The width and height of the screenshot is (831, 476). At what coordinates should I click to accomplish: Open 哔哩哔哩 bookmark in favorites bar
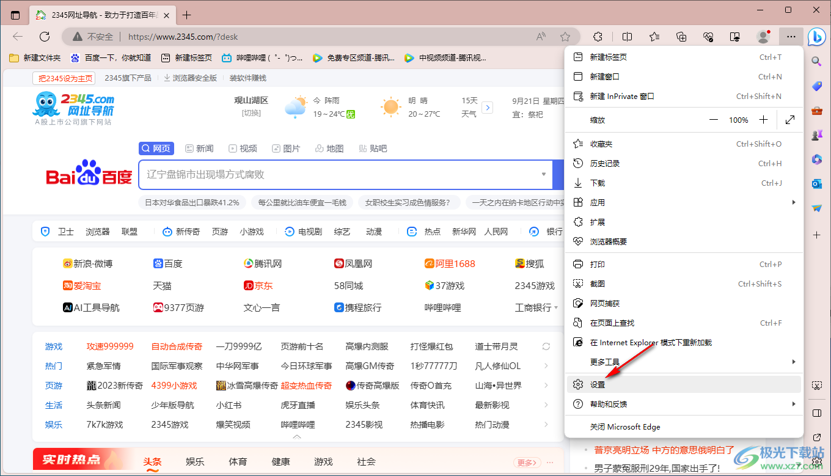(x=262, y=57)
